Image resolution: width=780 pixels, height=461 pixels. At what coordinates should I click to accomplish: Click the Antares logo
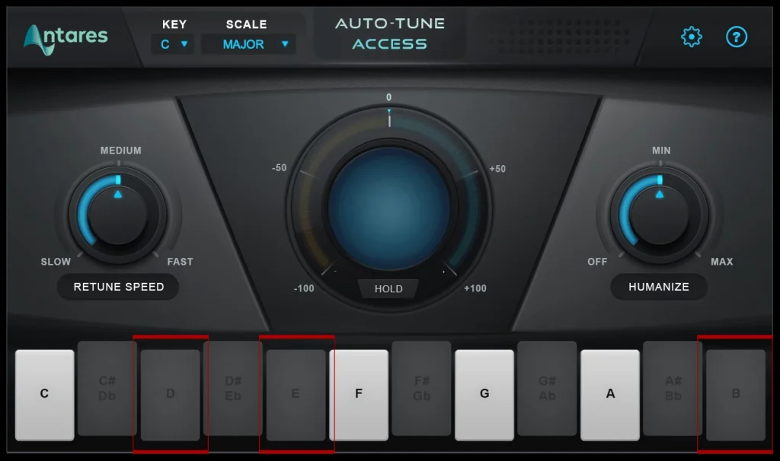point(65,36)
